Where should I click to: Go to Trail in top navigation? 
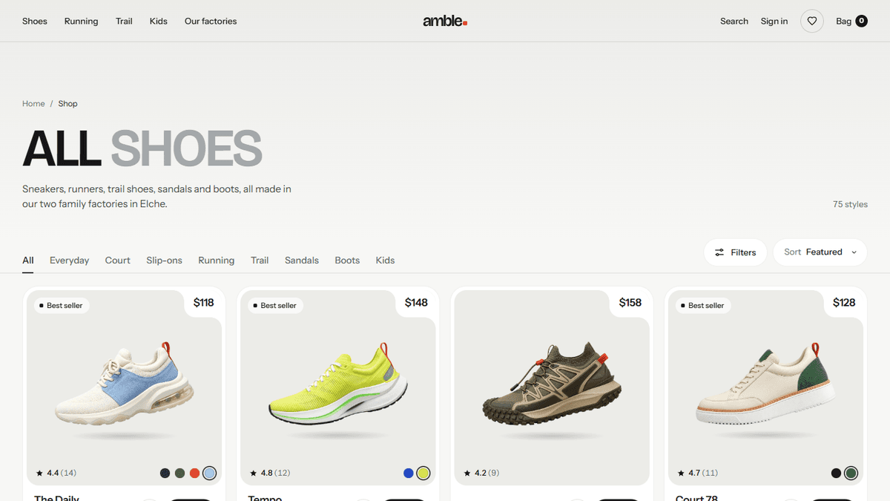point(124,21)
